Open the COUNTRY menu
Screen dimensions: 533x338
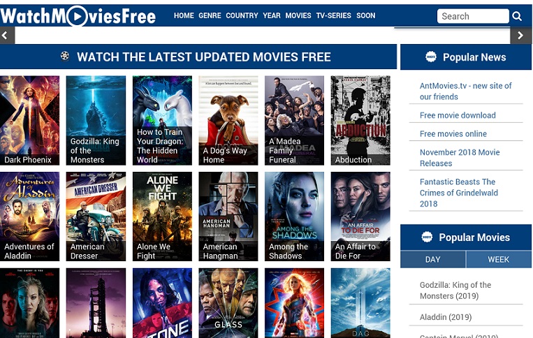pos(242,15)
